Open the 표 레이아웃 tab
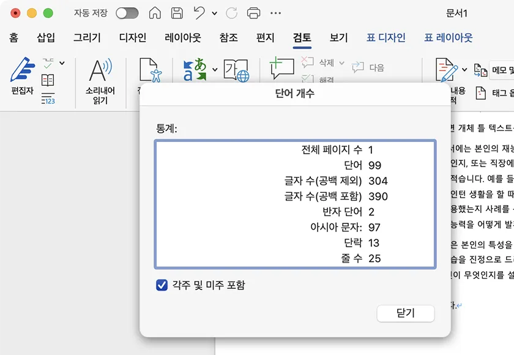The image size is (514, 355). 448,38
